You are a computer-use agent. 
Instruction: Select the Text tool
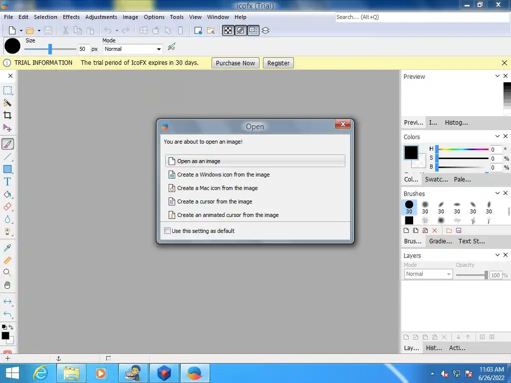(x=7, y=182)
